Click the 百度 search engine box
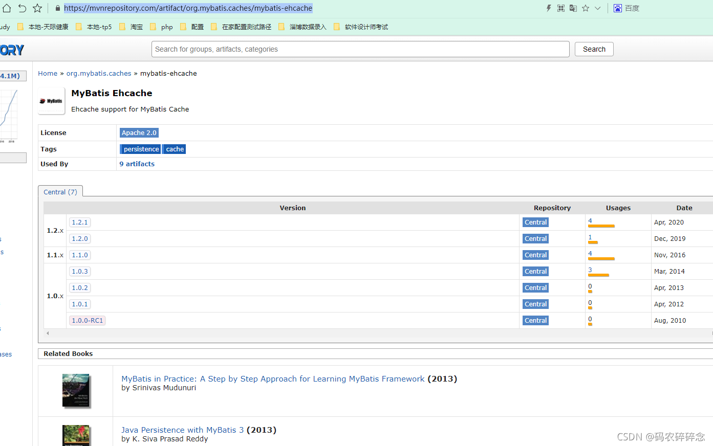Screen dimensions: 713x446 coord(632,8)
